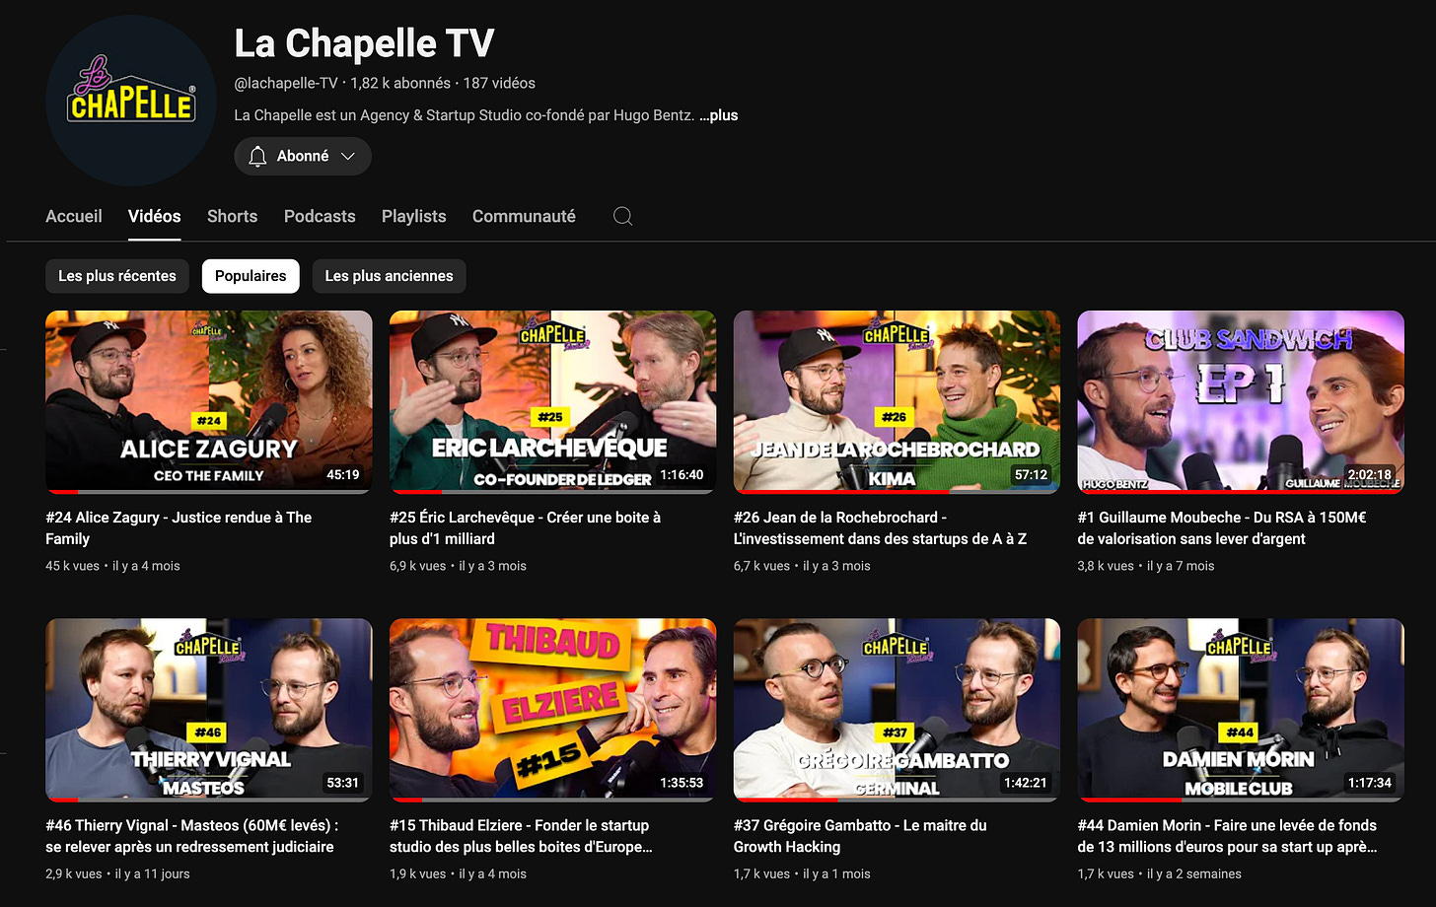Click the 1:16:40 duration badge
Image resolution: width=1436 pixels, height=907 pixels.
coord(682,475)
